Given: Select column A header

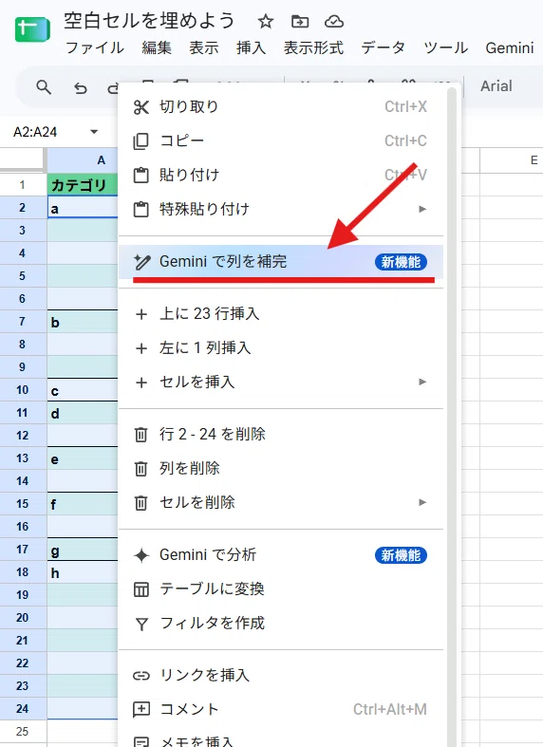Looking at the screenshot, I should pos(83,160).
